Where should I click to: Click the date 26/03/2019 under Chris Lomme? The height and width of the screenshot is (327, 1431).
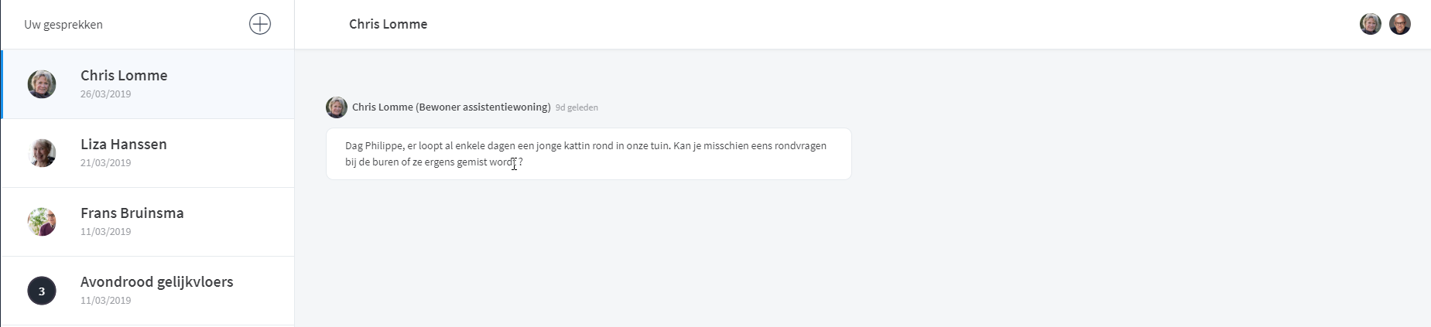(105, 94)
